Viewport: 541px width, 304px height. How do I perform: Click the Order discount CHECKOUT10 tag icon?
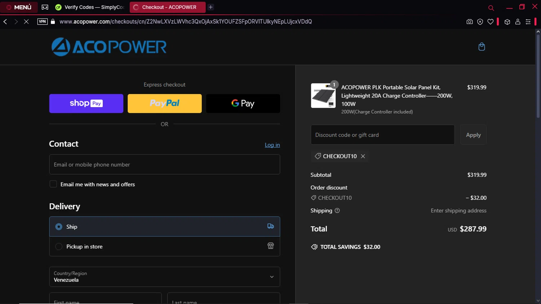(x=313, y=198)
